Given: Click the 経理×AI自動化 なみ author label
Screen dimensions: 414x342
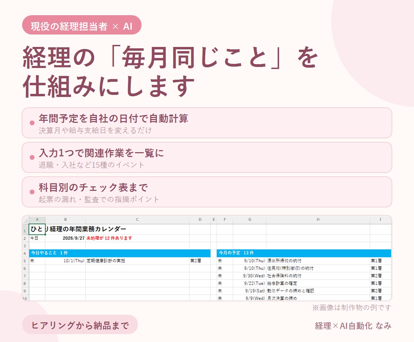Looking at the screenshot, I should click(x=353, y=326).
